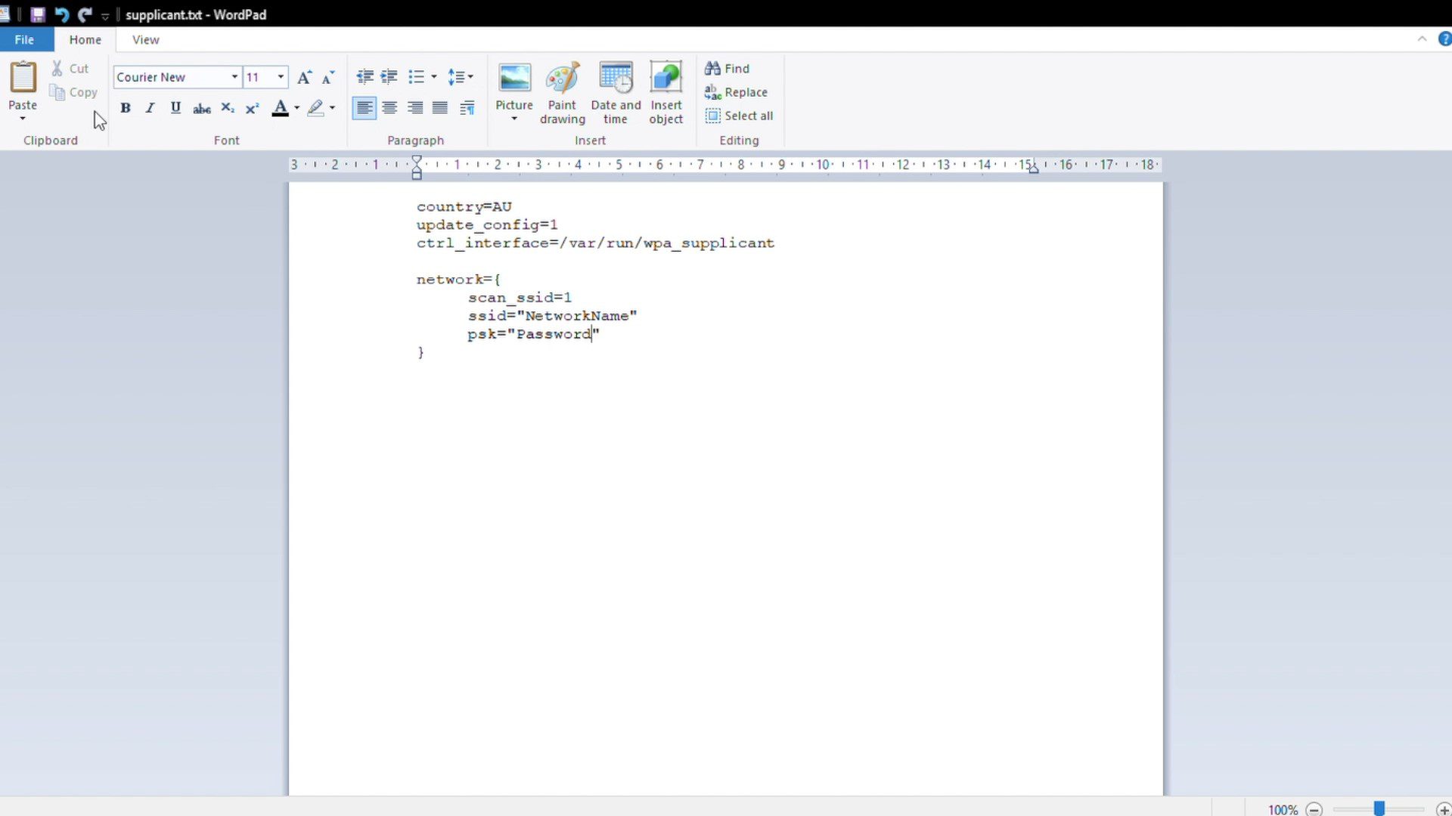Click the Increase indent icon
Image resolution: width=1452 pixels, height=816 pixels.
389,77
